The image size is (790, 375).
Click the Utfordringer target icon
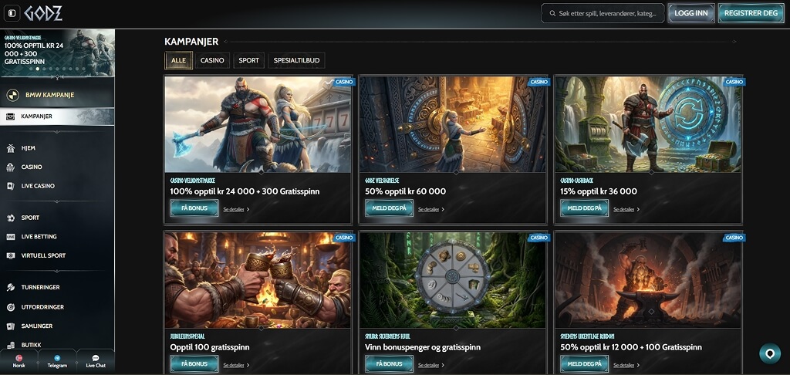[11, 307]
